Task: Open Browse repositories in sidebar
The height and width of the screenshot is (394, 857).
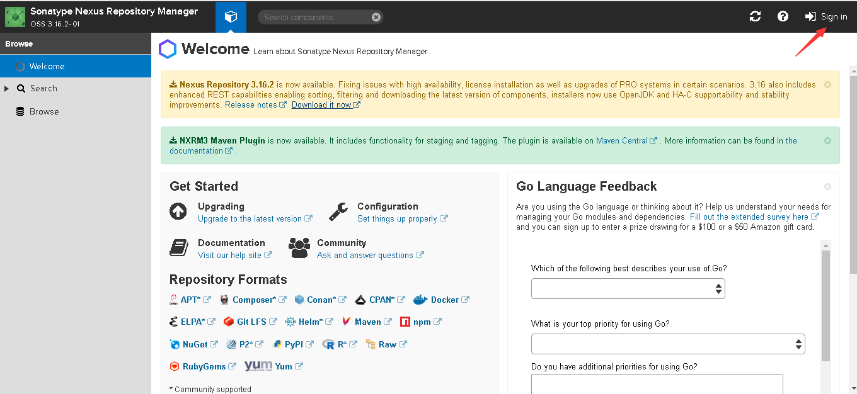Action: tap(43, 111)
